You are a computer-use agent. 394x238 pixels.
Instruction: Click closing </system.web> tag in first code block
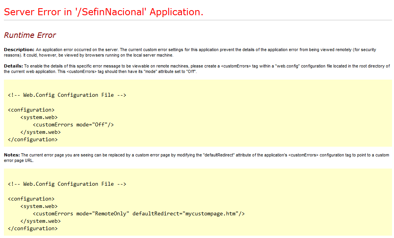tap(41, 132)
